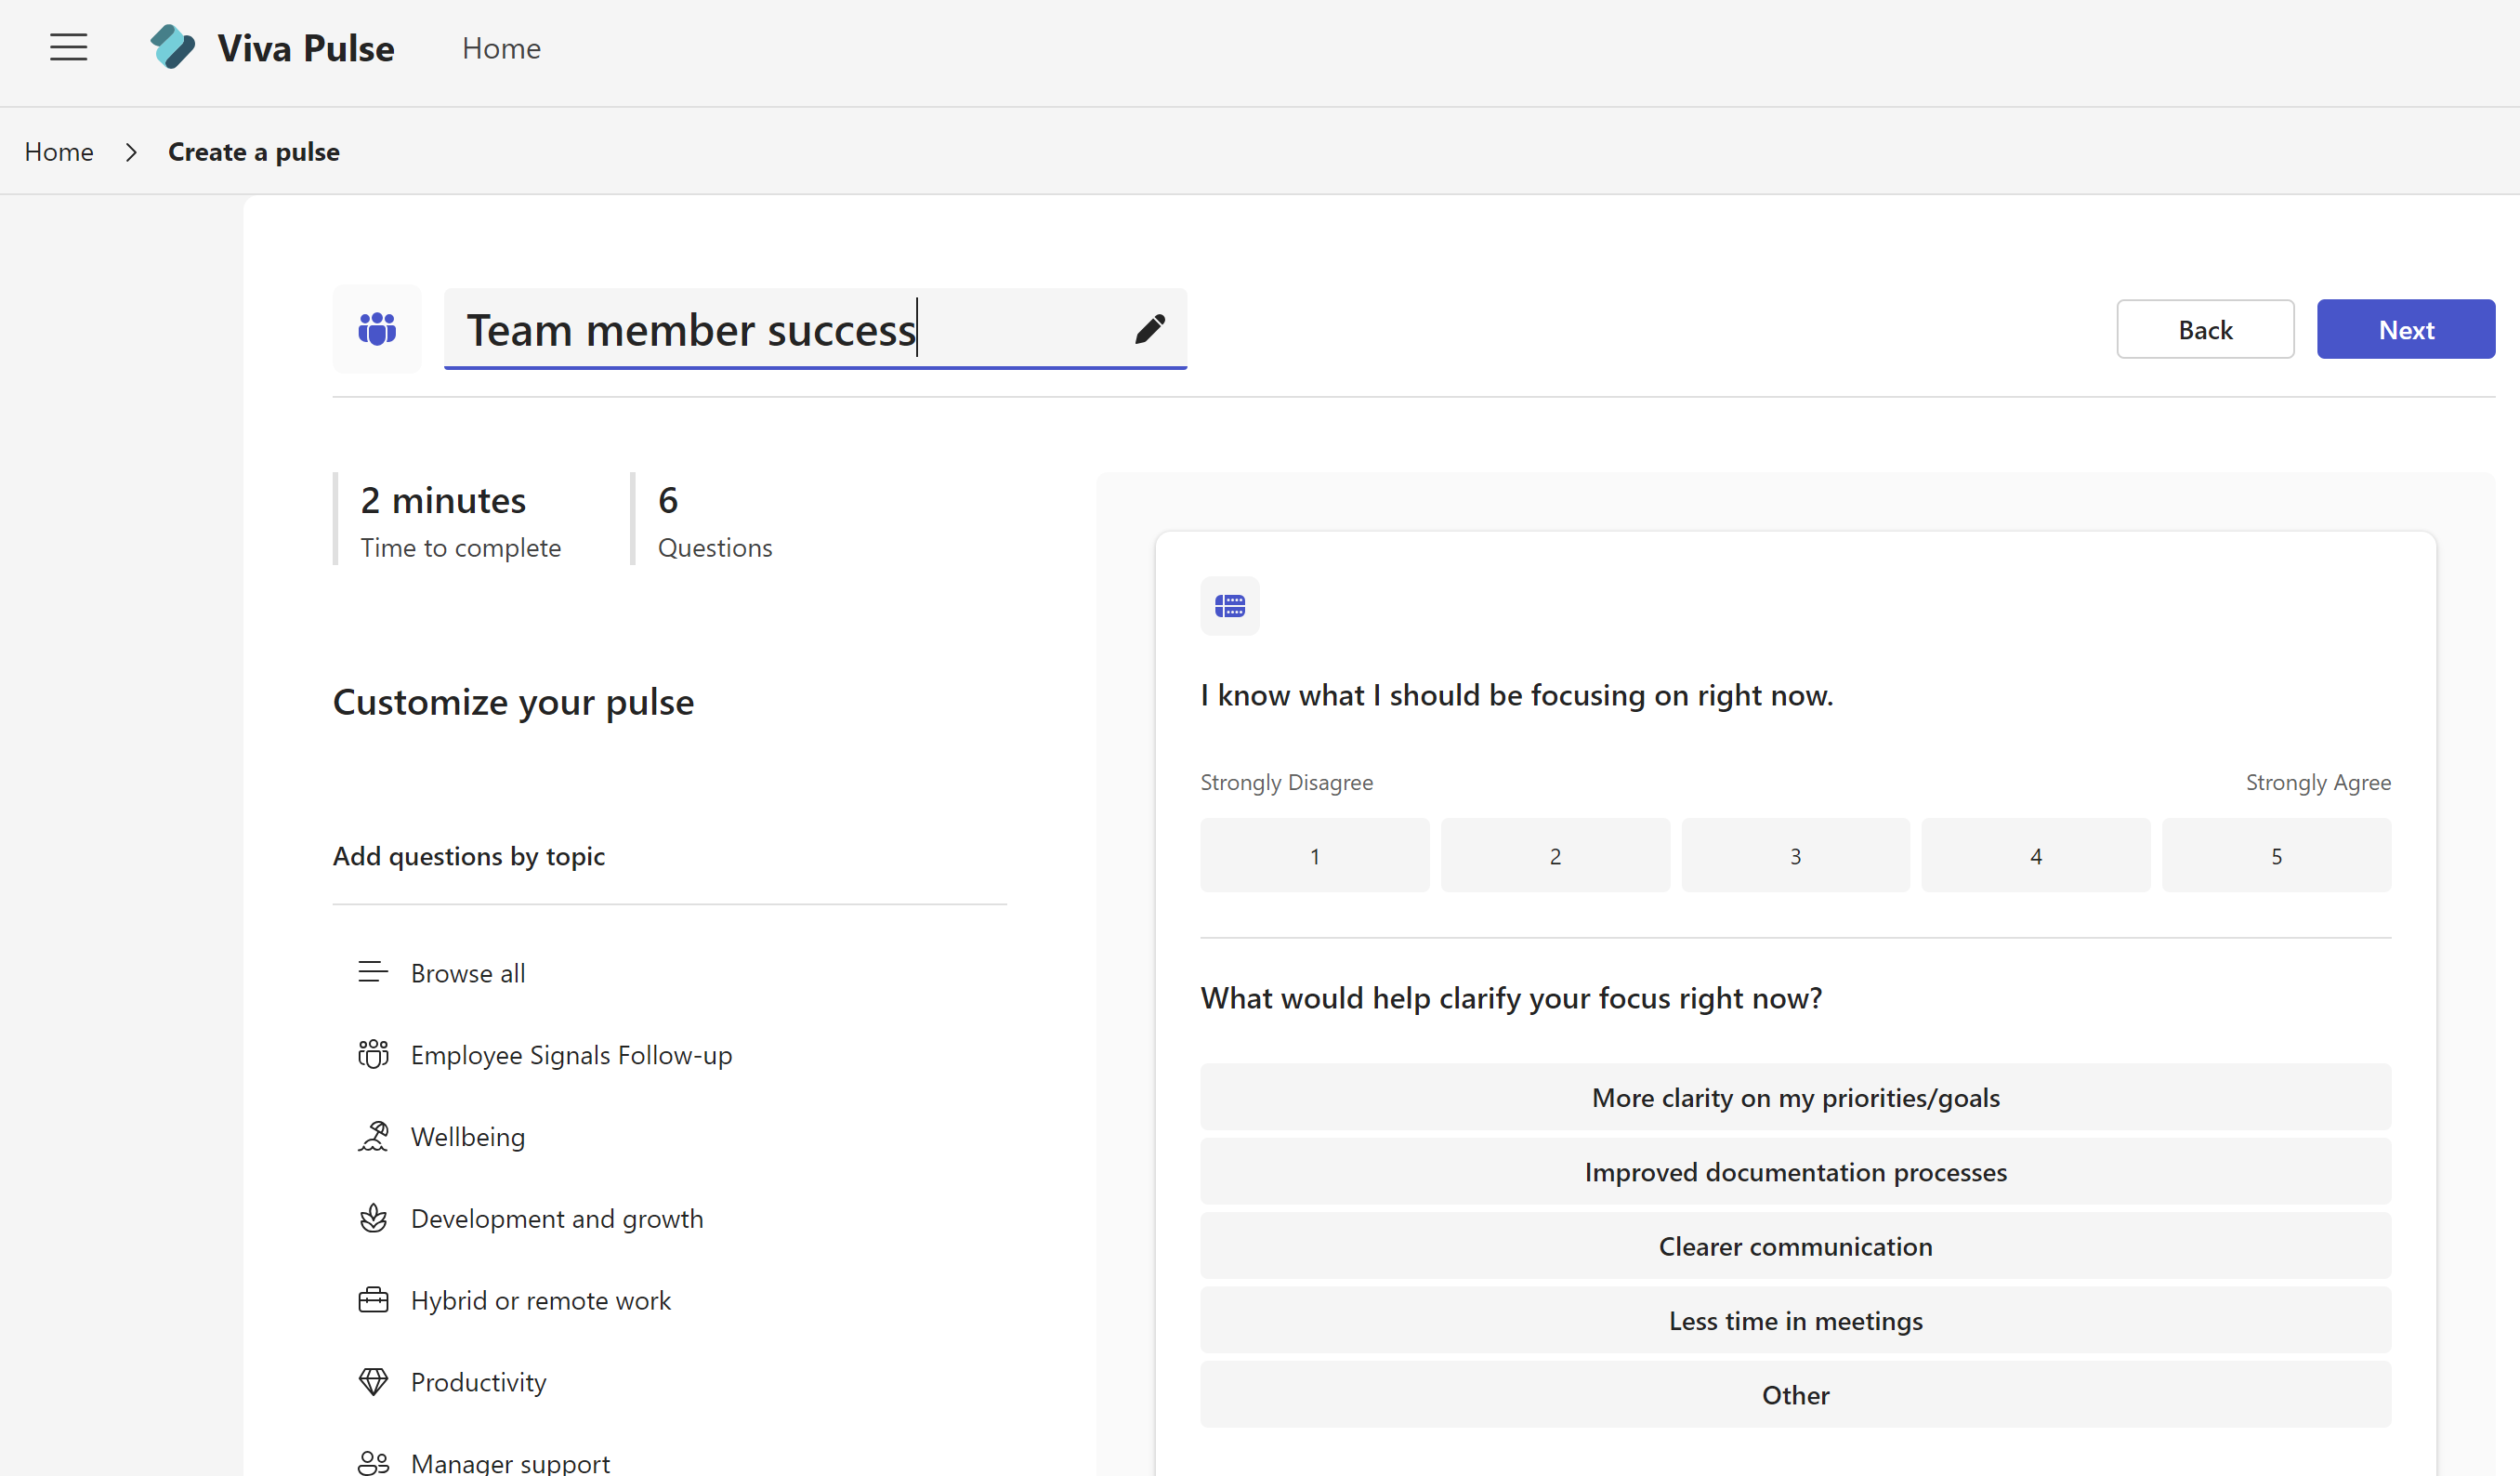
Task: Click the Back button to return
Action: [2204, 329]
